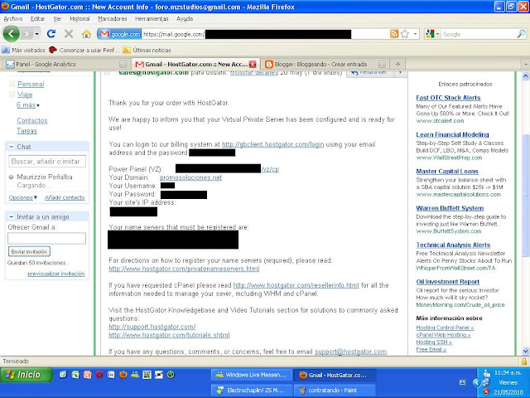Screen dimensions: 530x398
Task: Expand the '6 más' labels list
Action: [27, 105]
